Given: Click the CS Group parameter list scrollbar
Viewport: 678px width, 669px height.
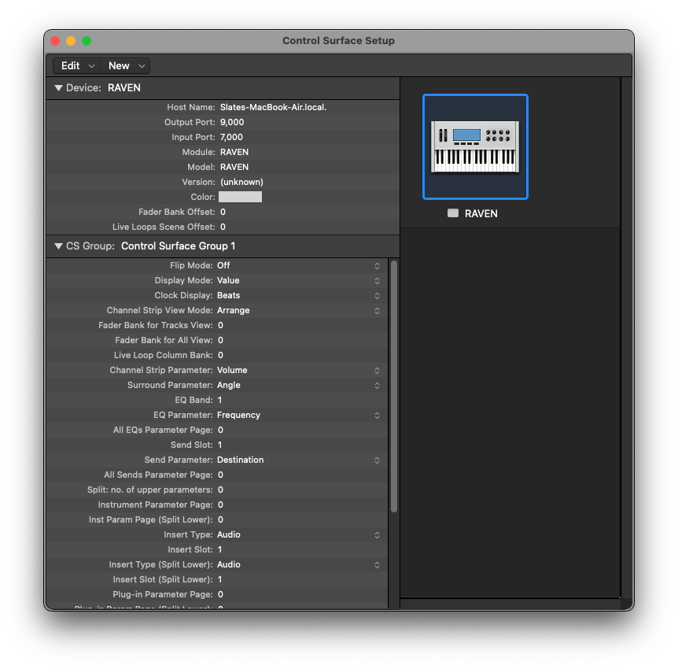Looking at the screenshot, I should click(394, 386).
